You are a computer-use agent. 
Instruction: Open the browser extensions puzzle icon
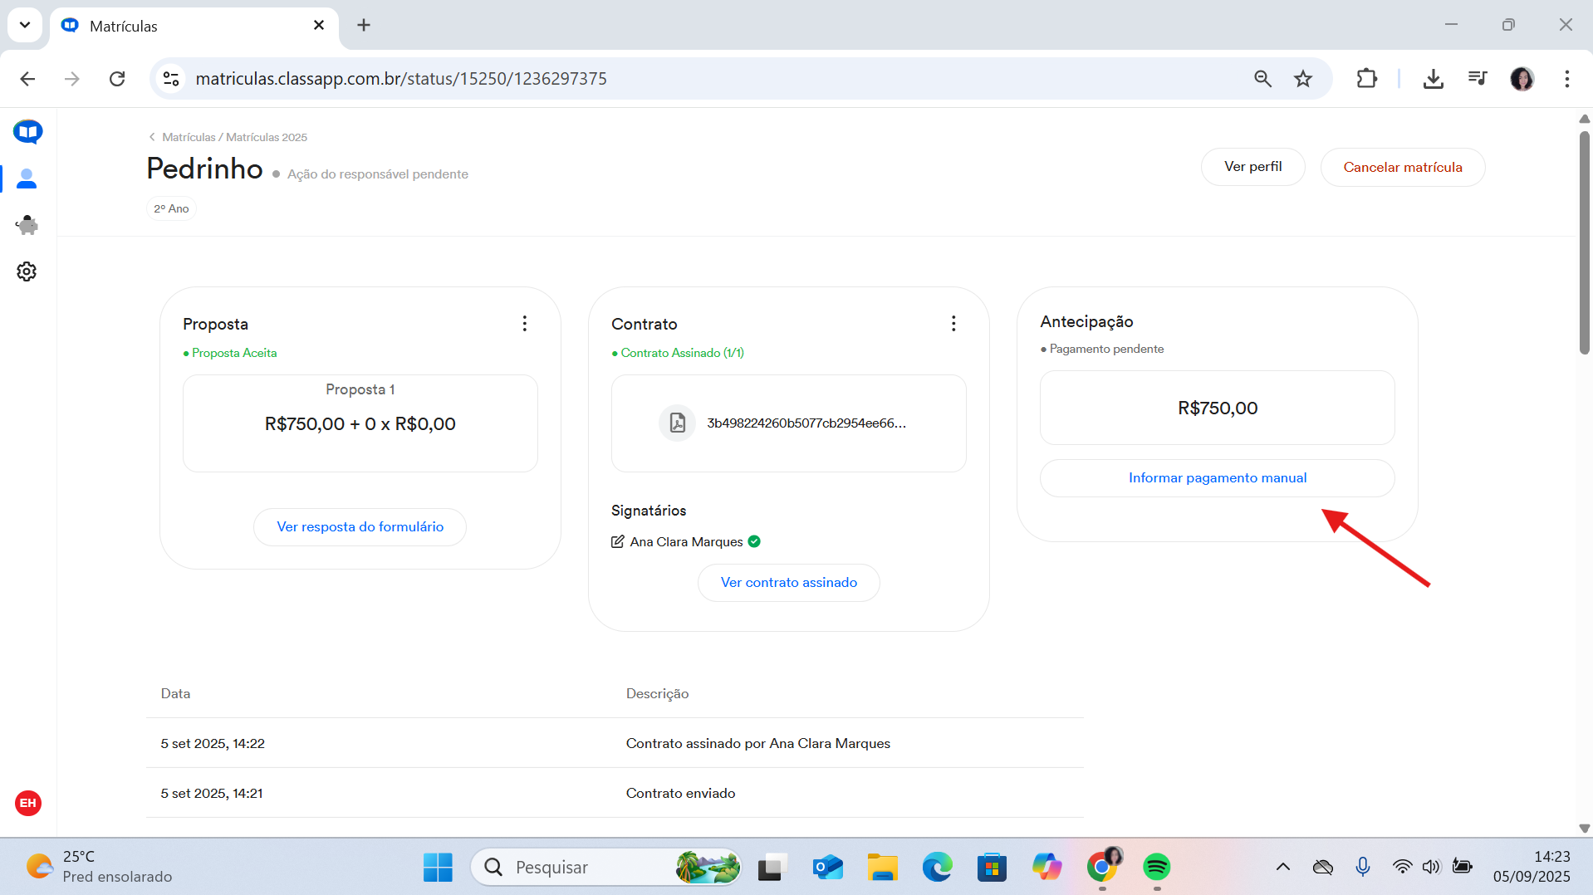tap(1366, 79)
